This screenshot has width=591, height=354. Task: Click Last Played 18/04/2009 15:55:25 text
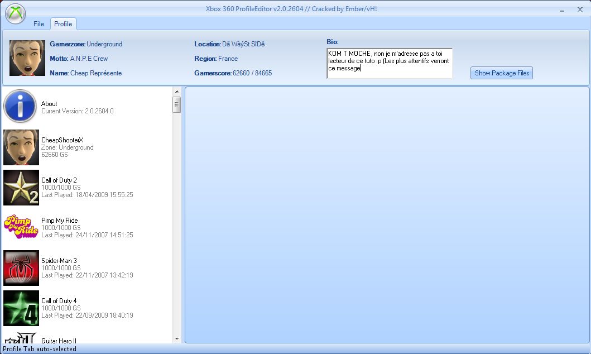87,195
